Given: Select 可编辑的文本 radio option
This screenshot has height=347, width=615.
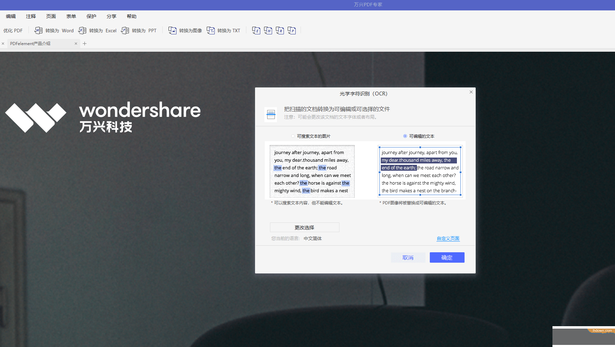Looking at the screenshot, I should [405, 136].
